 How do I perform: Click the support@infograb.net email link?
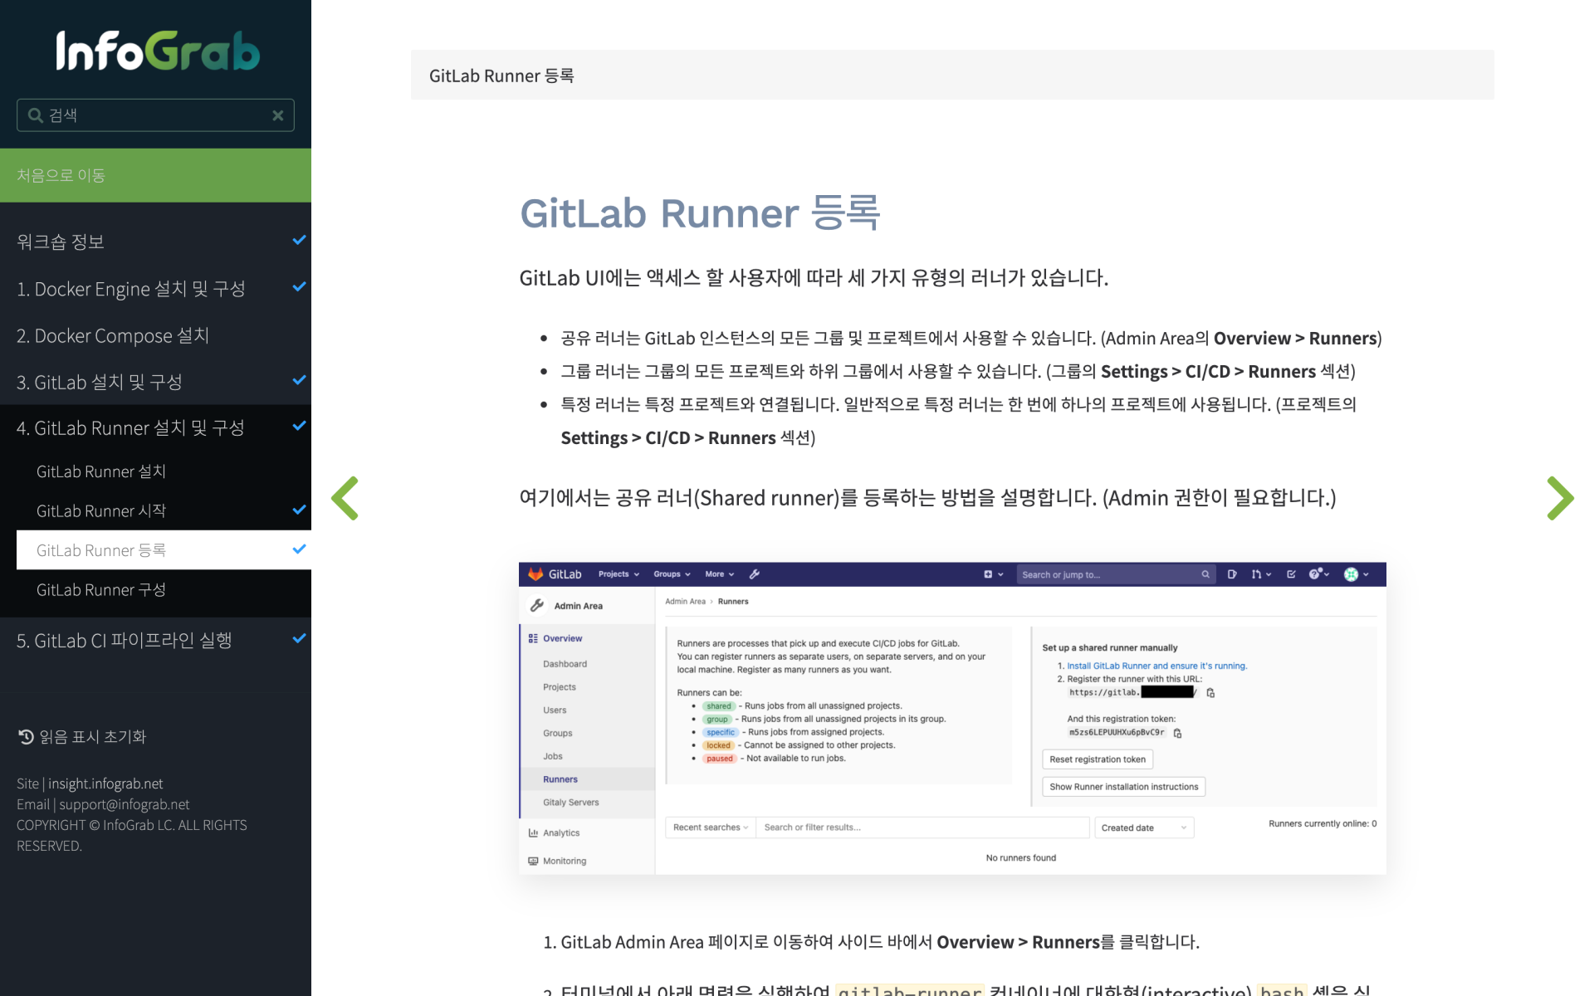tap(124, 804)
